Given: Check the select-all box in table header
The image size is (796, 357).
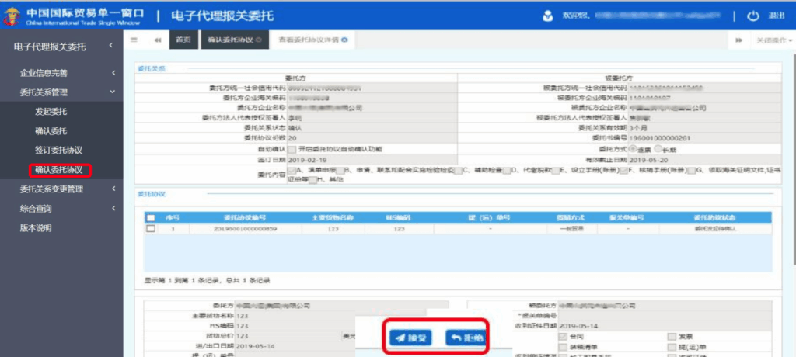Looking at the screenshot, I should click(x=150, y=217).
